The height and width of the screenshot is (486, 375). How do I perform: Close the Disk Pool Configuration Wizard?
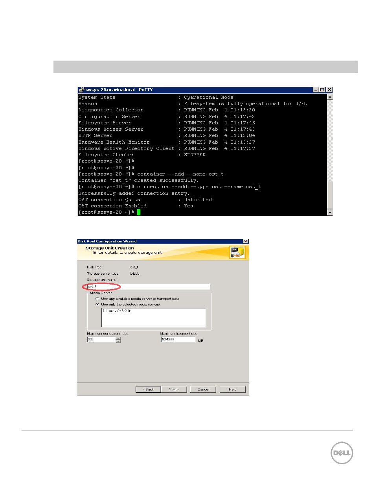click(x=246, y=241)
